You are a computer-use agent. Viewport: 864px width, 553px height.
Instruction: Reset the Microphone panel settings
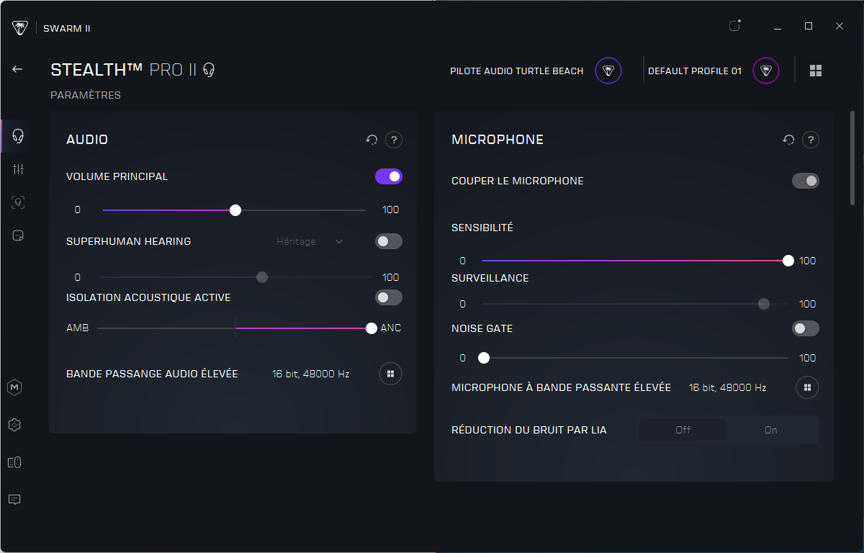click(x=788, y=140)
